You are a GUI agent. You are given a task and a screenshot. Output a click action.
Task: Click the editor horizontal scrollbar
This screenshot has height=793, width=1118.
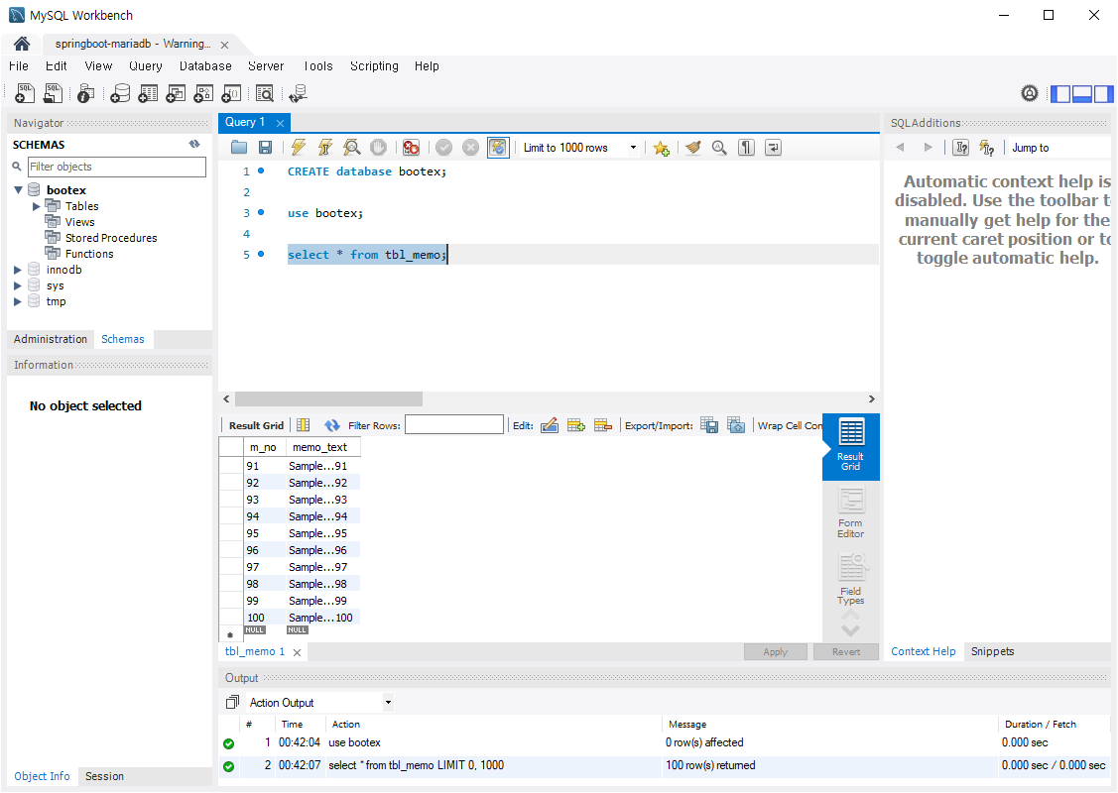[328, 399]
